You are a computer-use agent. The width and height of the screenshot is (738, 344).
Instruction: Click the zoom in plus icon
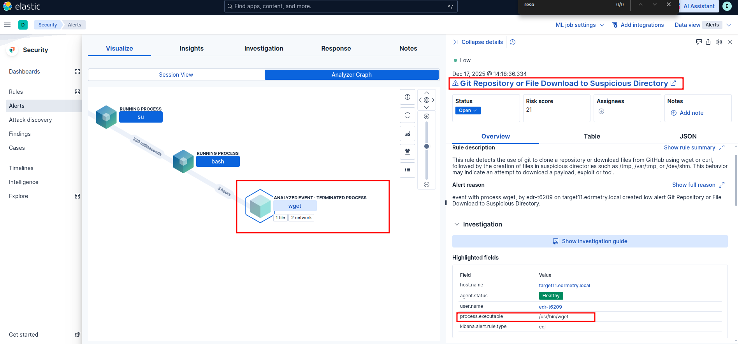click(x=427, y=116)
